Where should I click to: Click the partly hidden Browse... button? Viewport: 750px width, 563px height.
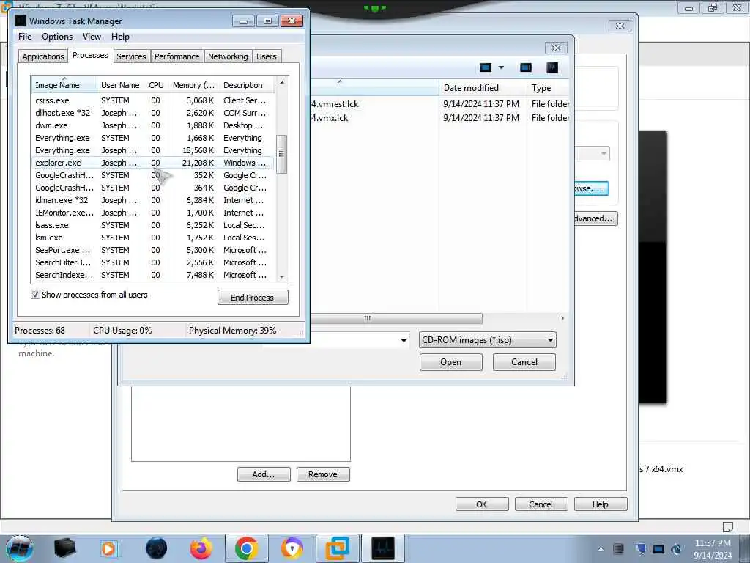pos(591,188)
